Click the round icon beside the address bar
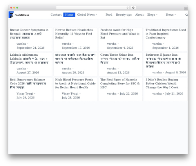196x166 pixels. 133,8
